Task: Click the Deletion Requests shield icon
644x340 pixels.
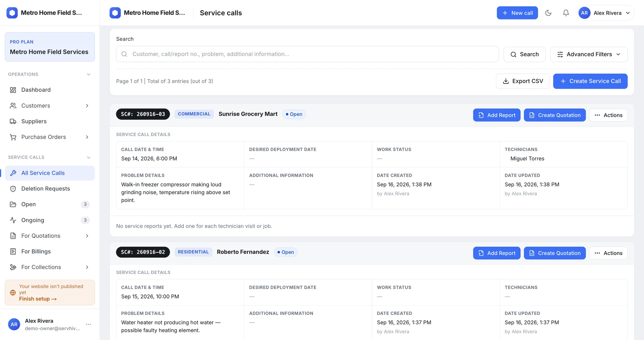Action: click(13, 189)
